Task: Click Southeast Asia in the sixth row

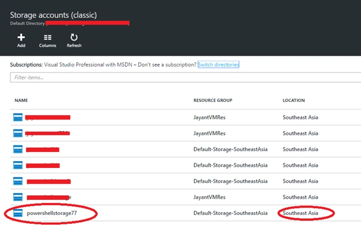Action: click(300, 197)
